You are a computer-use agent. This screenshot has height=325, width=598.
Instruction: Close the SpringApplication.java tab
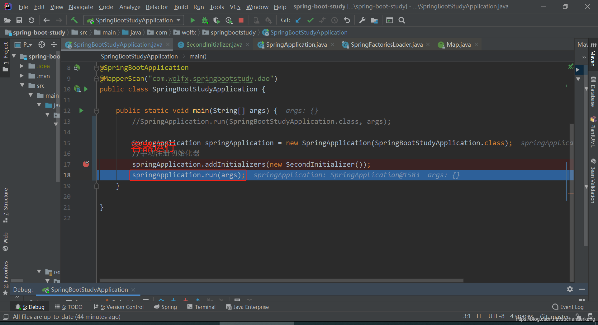(x=332, y=45)
